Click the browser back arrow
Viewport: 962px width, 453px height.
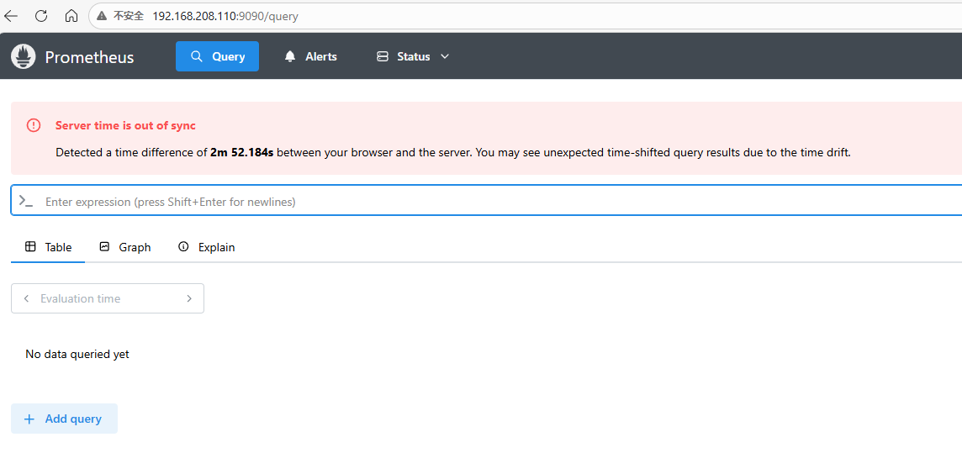(x=11, y=16)
